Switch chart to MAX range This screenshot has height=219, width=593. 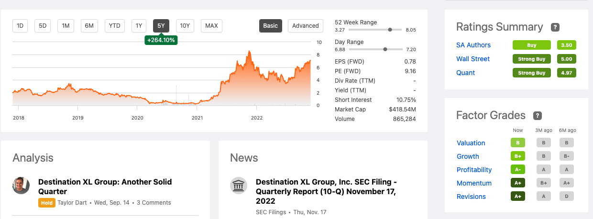[x=211, y=26]
